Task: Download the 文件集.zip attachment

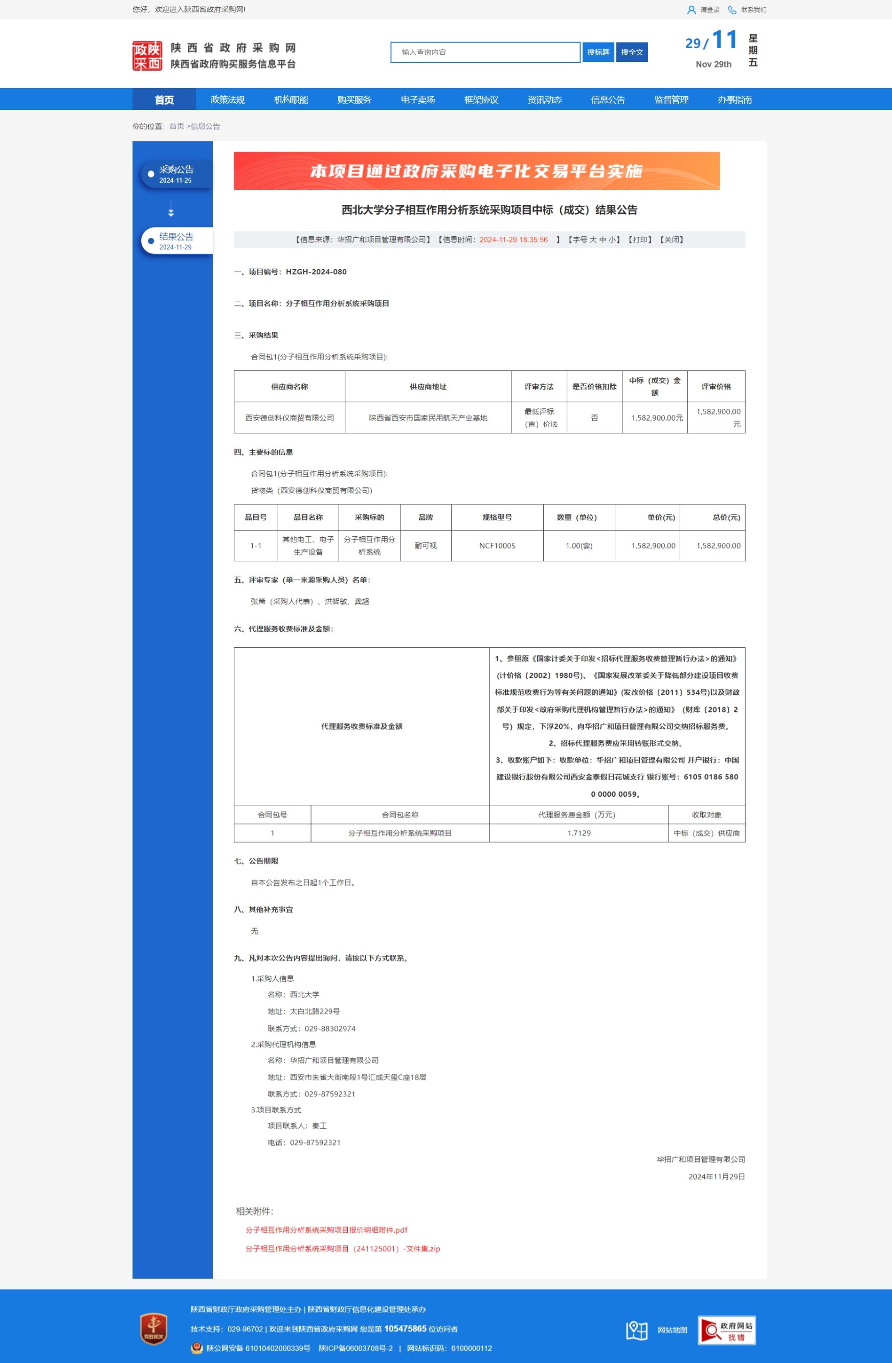Action: pyautogui.click(x=342, y=1248)
